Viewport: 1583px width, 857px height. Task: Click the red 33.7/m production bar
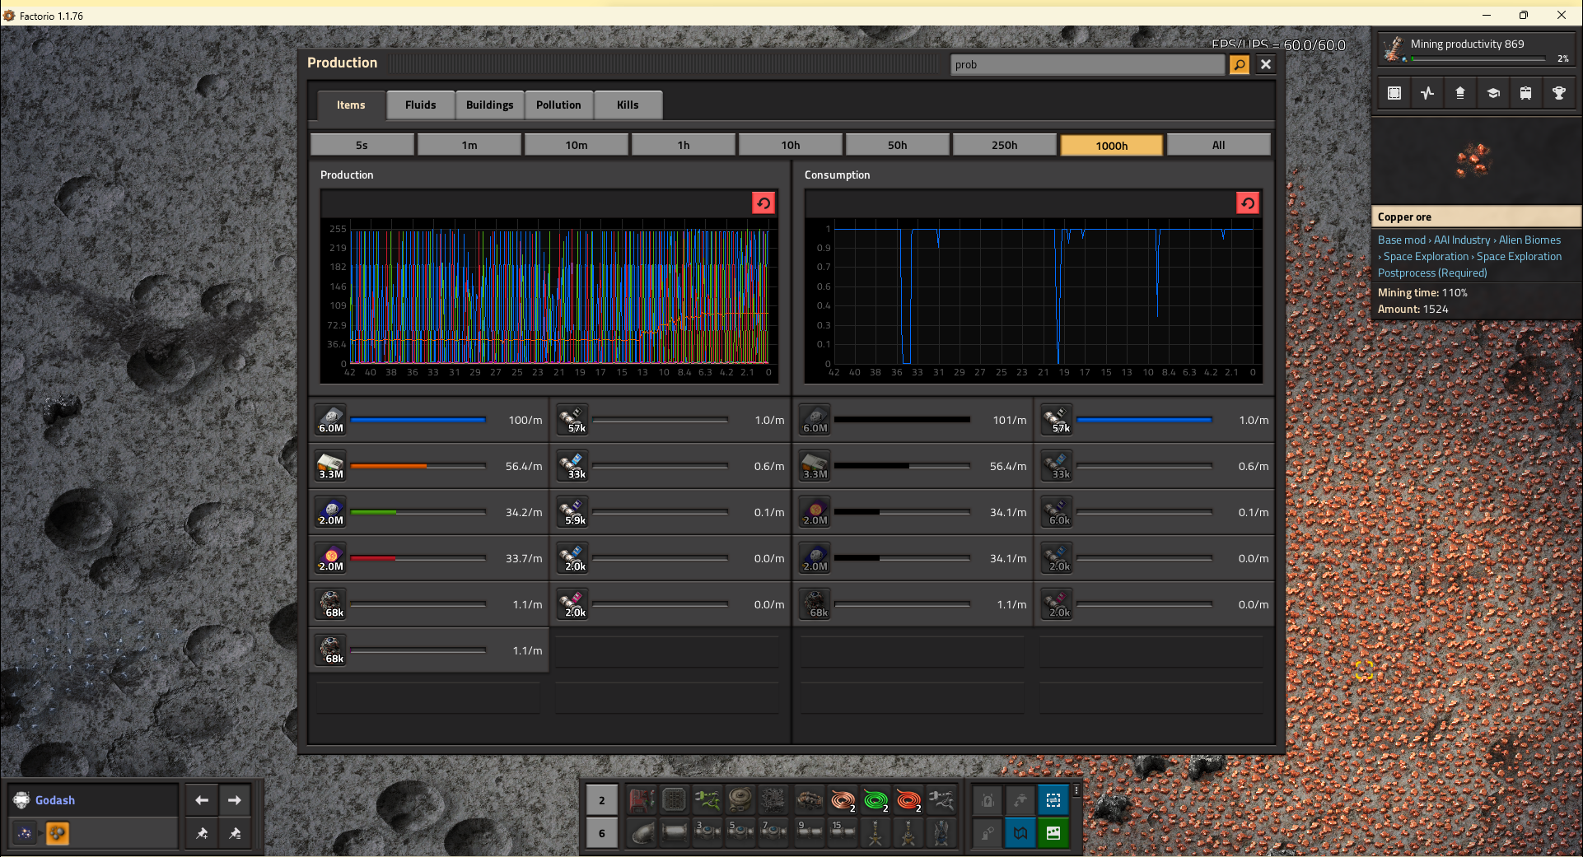418,558
